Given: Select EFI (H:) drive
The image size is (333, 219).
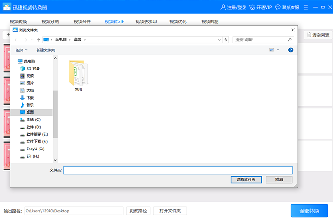Looking at the screenshot, I should pos(29,156).
